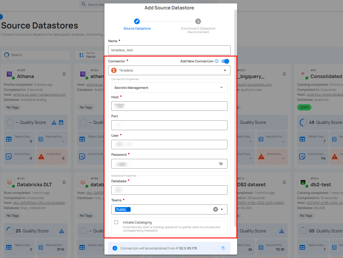Show the password using the eye icon
Screen dimensions: 343x258
coord(221,164)
